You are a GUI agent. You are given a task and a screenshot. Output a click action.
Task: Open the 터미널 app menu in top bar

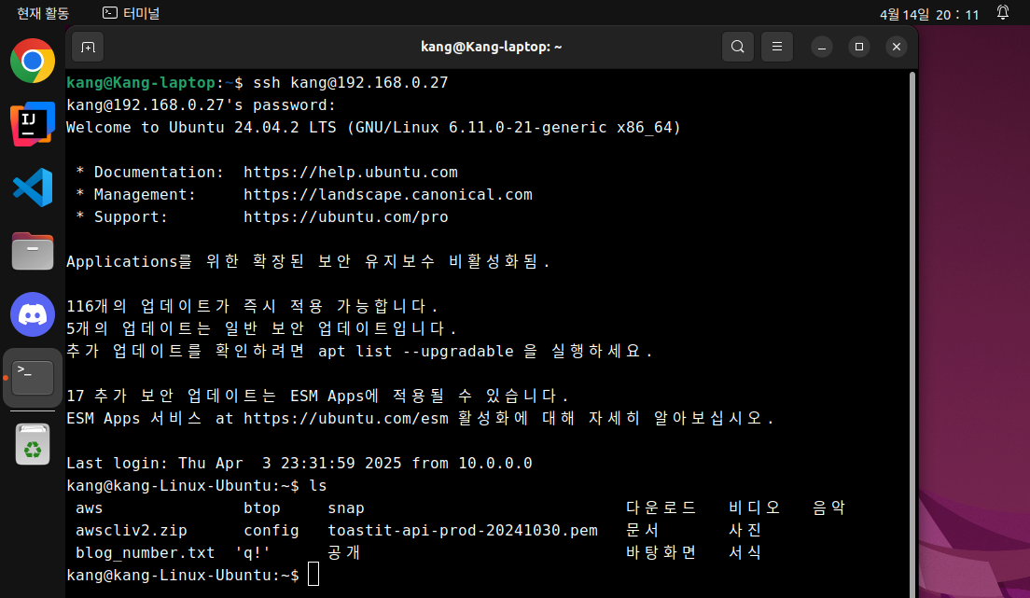tap(132, 13)
